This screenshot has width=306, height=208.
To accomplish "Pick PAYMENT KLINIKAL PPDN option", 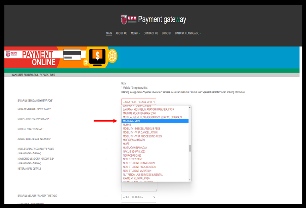I will click(155, 178).
